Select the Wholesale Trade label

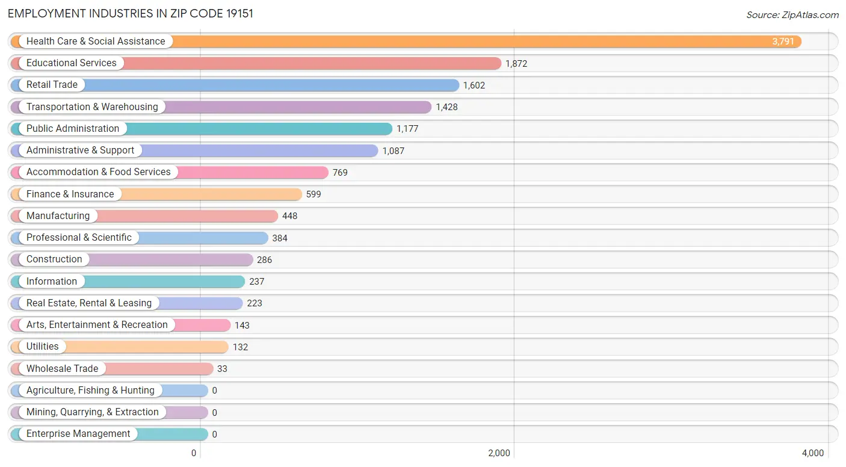[62, 368]
